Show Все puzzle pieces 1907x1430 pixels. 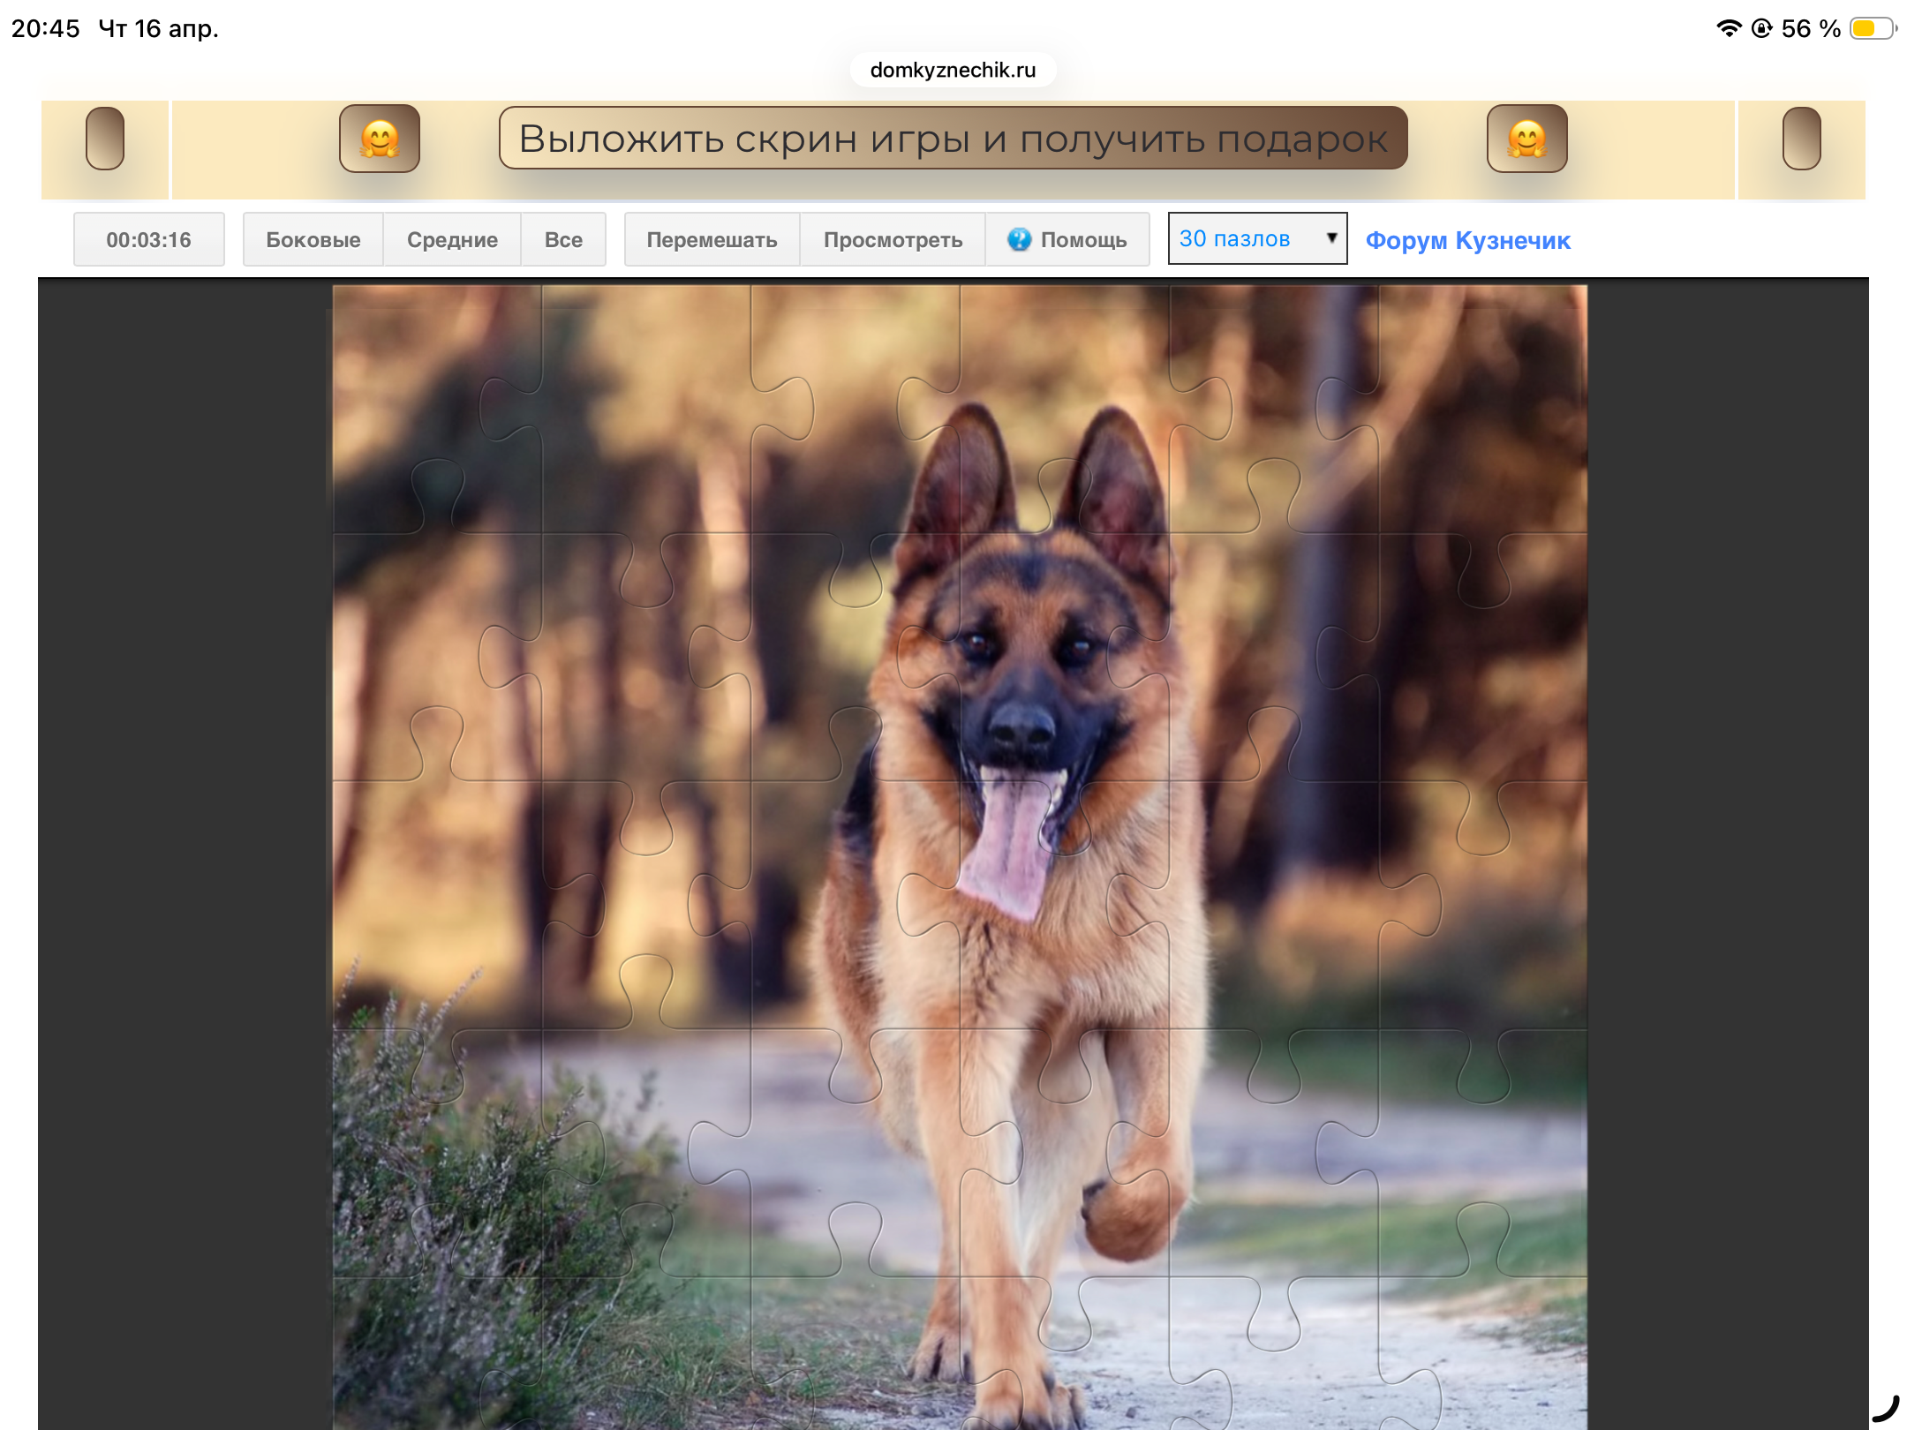[563, 239]
